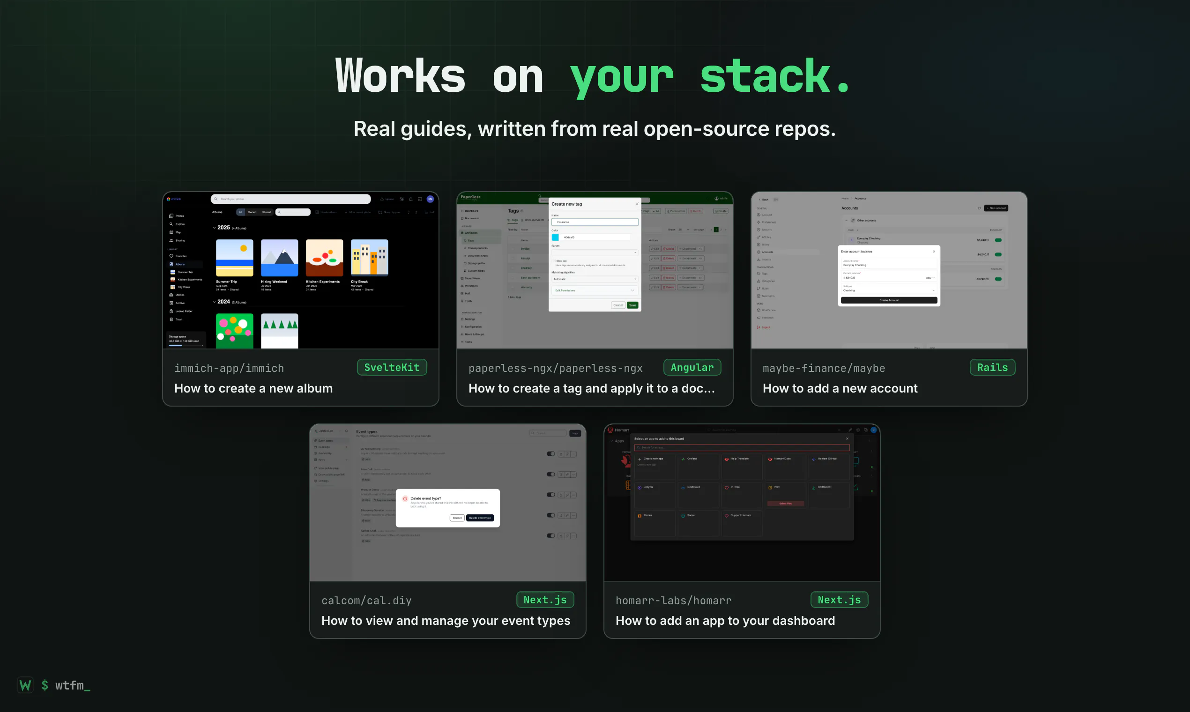Open Explore in the Immich sidebar
The width and height of the screenshot is (1190, 712).
(x=177, y=224)
